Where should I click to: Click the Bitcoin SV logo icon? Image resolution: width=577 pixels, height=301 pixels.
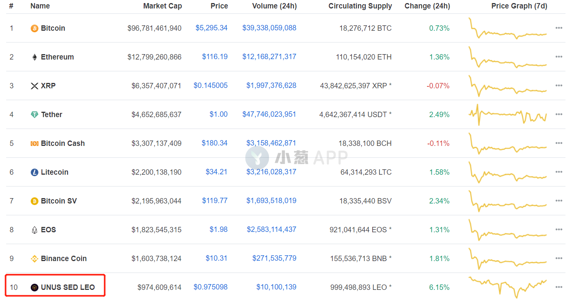(x=34, y=201)
